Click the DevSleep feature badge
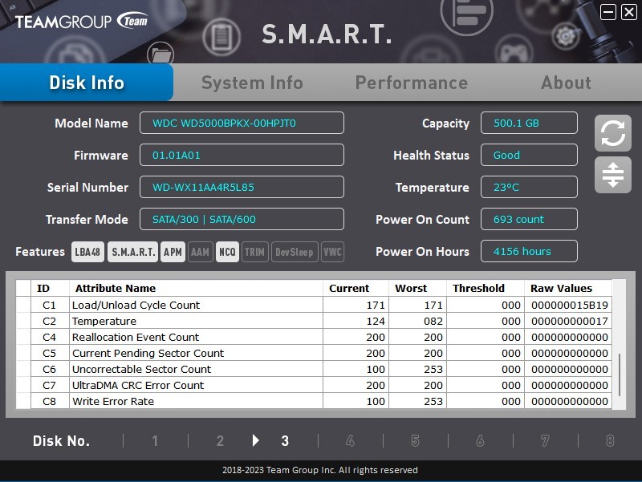Viewport: 642px width, 482px height. (x=295, y=252)
